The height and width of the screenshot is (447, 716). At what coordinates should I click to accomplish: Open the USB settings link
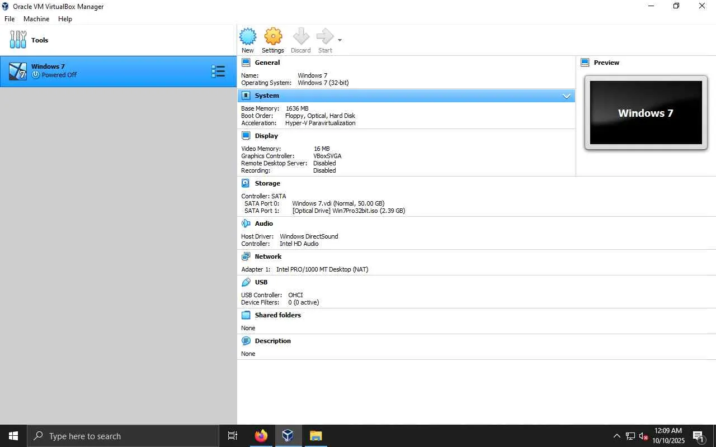point(261,282)
